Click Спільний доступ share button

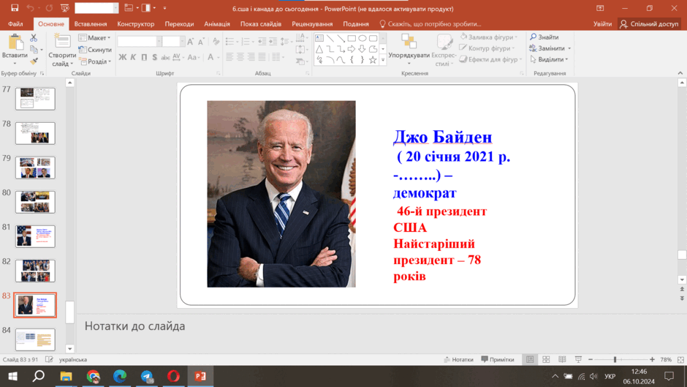point(650,23)
